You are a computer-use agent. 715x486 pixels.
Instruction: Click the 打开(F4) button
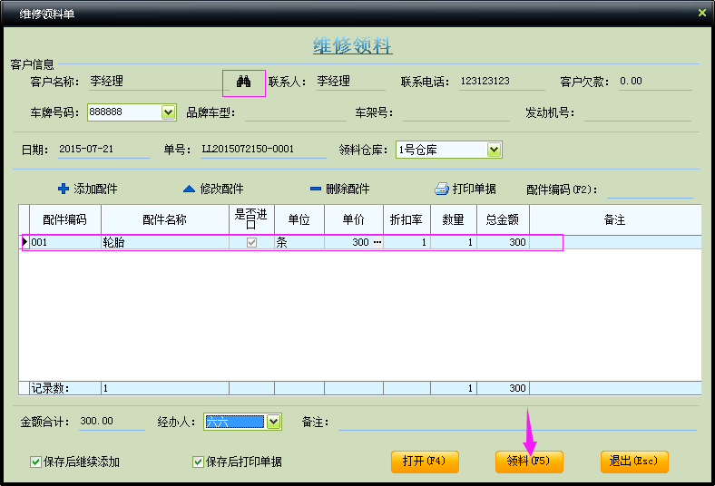point(425,462)
